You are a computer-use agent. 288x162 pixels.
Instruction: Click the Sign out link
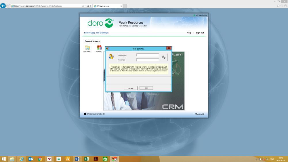click(200, 33)
